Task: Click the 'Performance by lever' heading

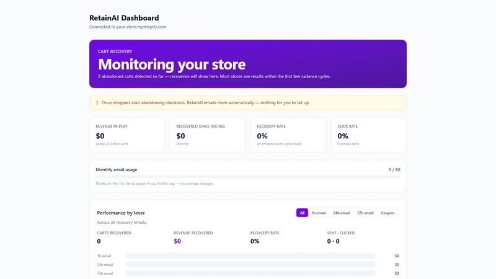Action: 121,213
